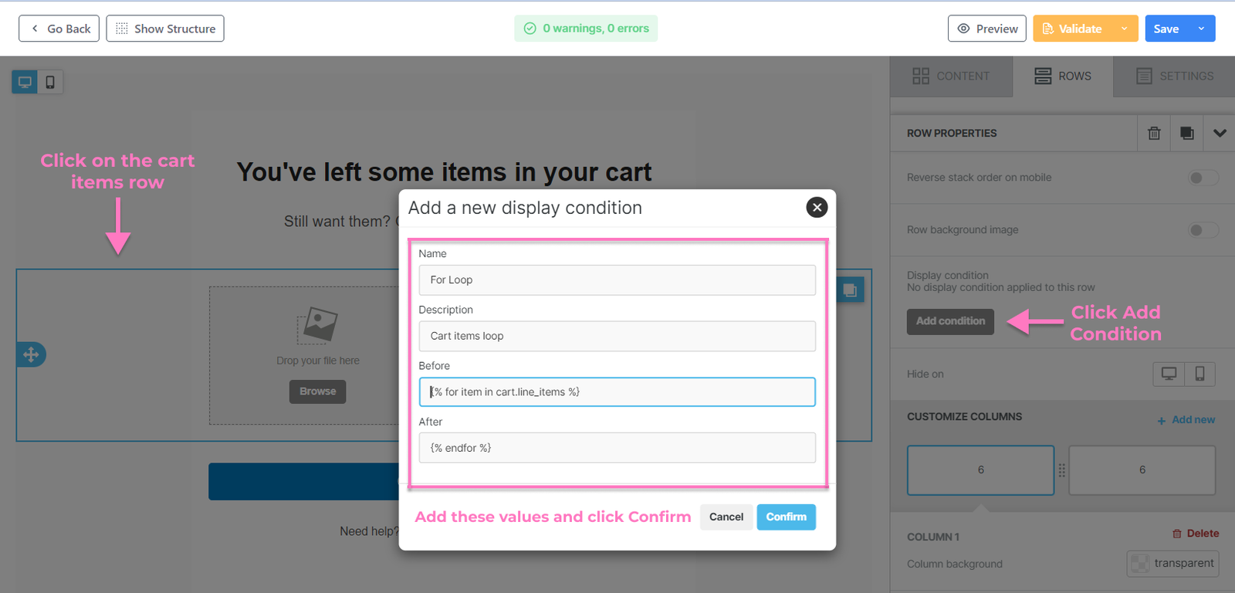Screen dimensions: 1235x593
Task: Switch to the Content tab
Action: (x=951, y=76)
